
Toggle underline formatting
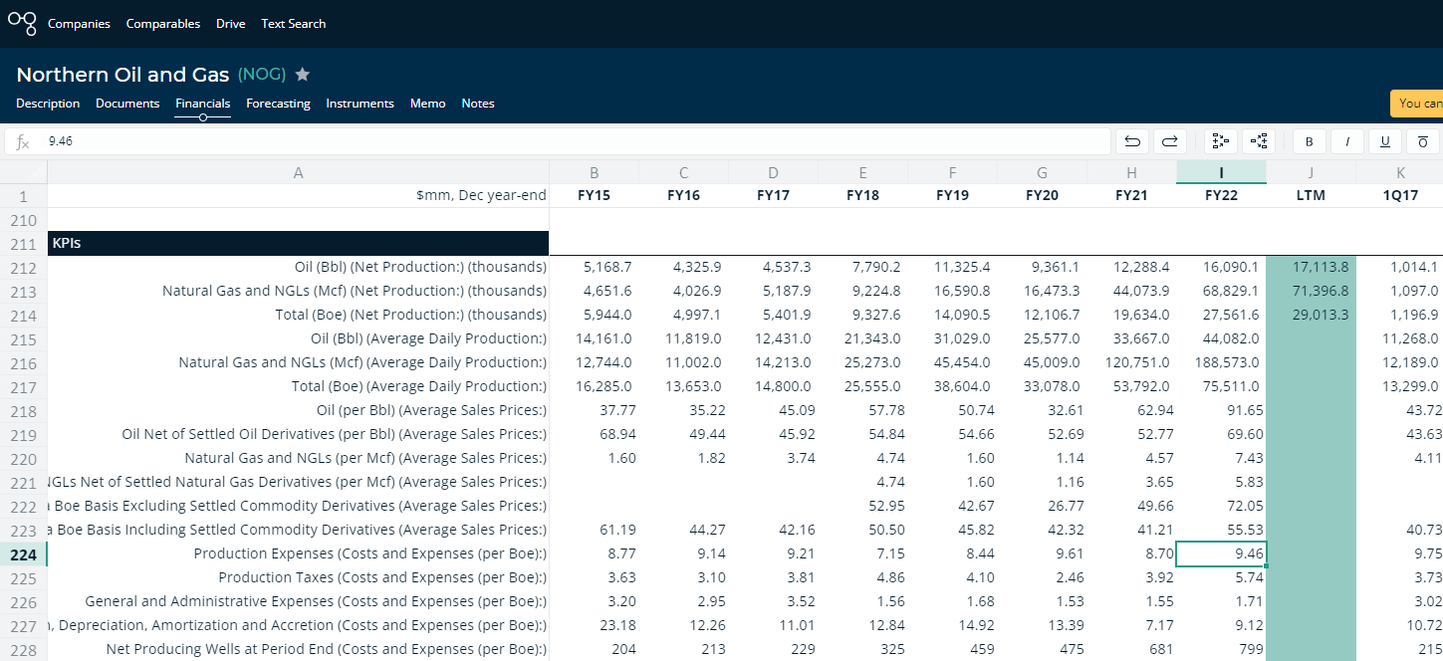(1385, 141)
